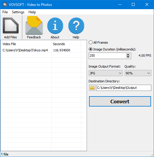Screen dimensions: 154x157
Task: Open the Feedback envelope icon
Action: (x=34, y=25)
